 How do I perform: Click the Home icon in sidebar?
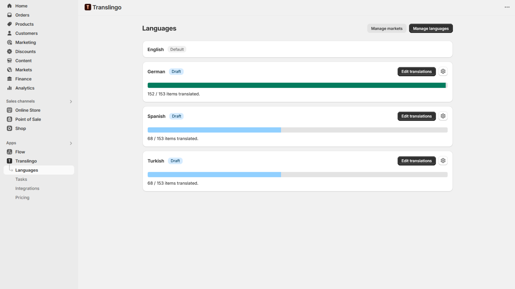(10, 6)
